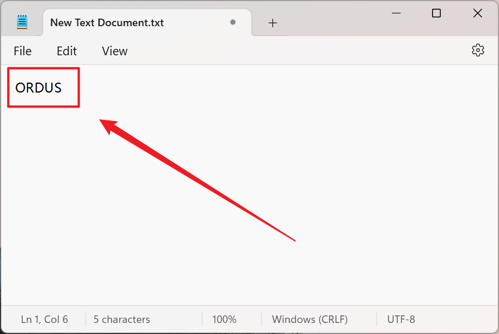Click the Ln 1, Col 6 position indicator

tap(44, 319)
